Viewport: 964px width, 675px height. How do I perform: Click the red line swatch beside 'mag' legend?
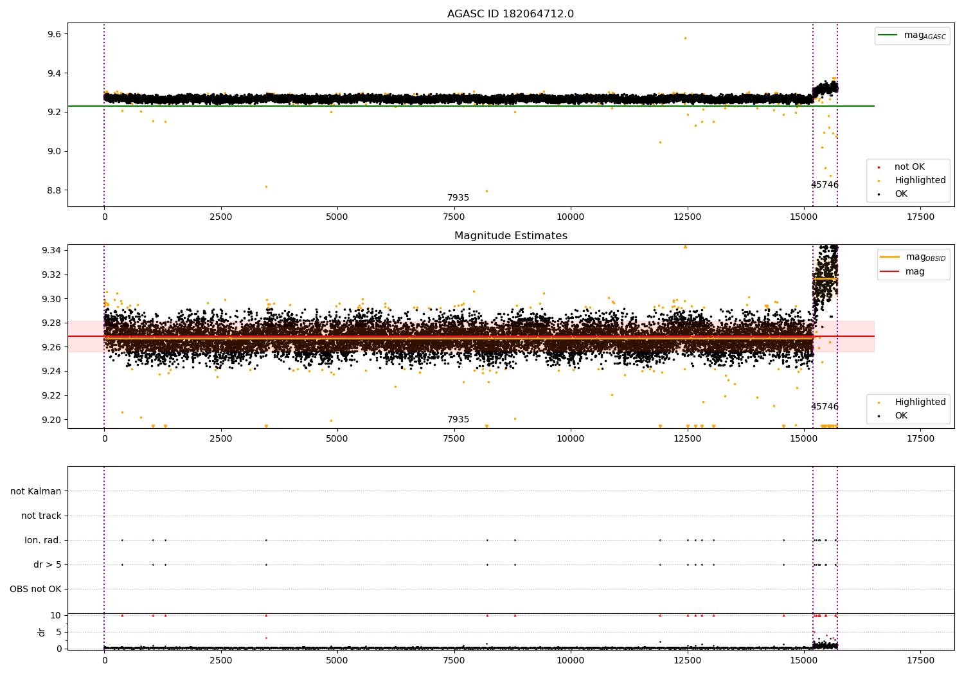click(x=889, y=272)
